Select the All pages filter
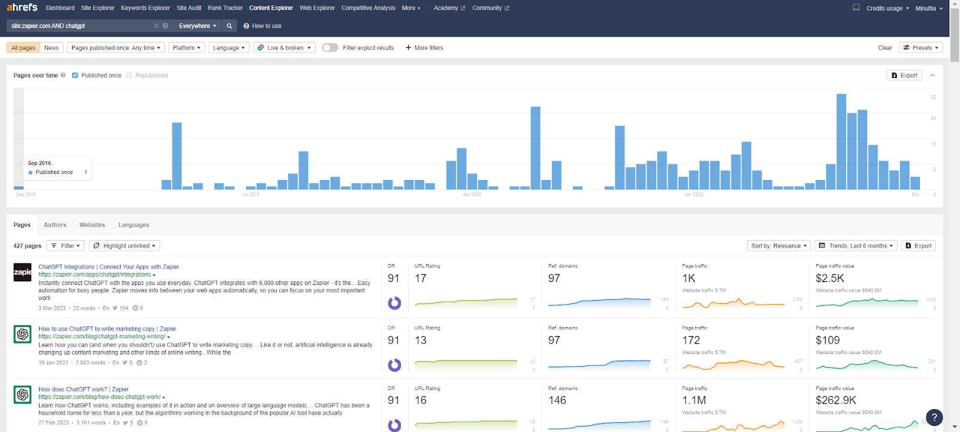 (23, 47)
